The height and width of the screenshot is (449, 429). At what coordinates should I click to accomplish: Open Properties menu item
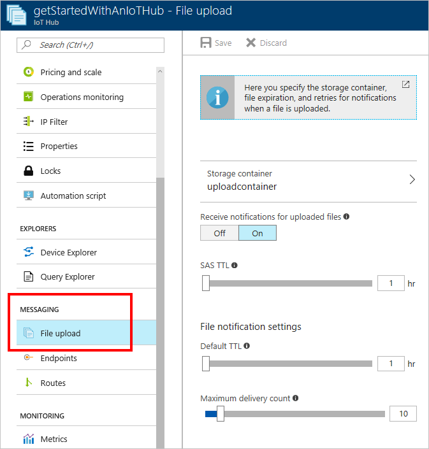pos(86,146)
